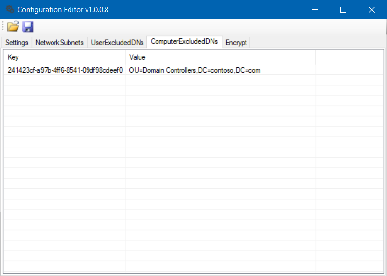Click the Value column header
Image resolution: width=387 pixels, height=276 pixels.
click(220, 57)
